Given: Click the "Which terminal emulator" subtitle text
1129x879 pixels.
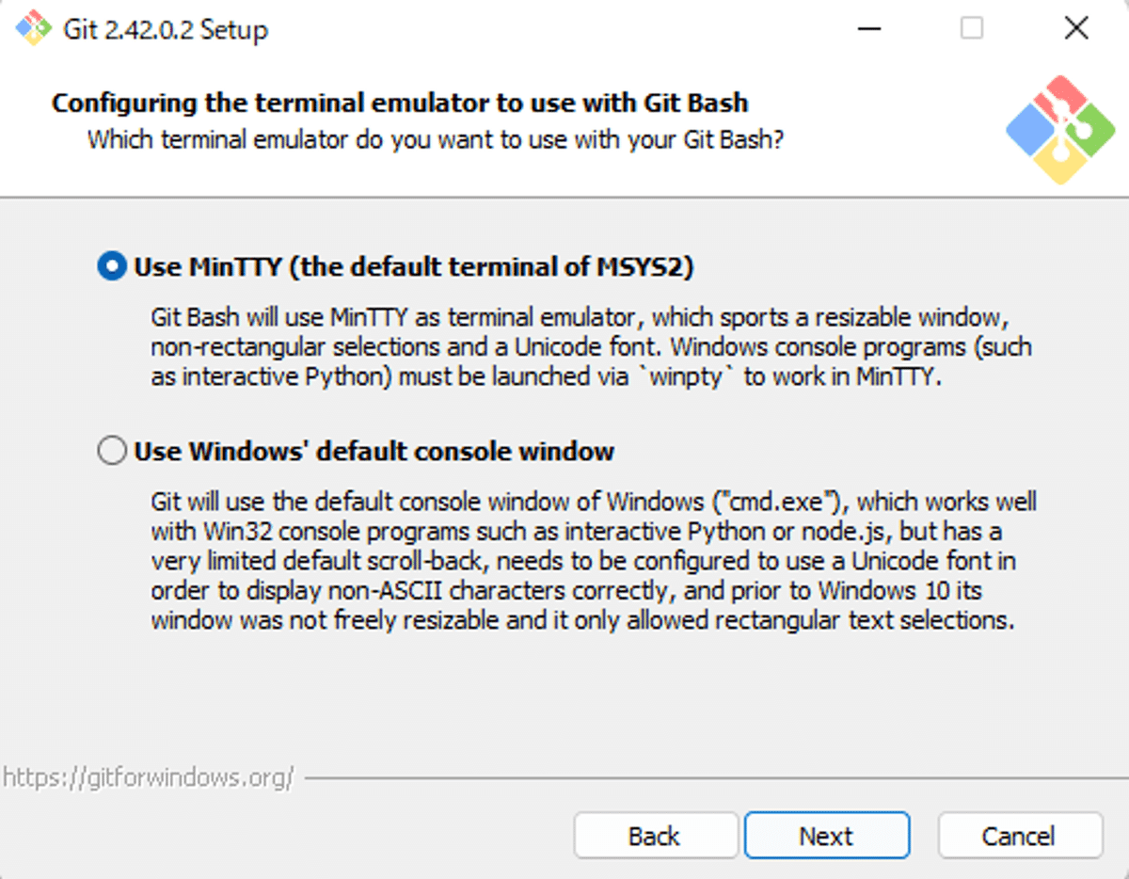Looking at the screenshot, I should point(436,139).
